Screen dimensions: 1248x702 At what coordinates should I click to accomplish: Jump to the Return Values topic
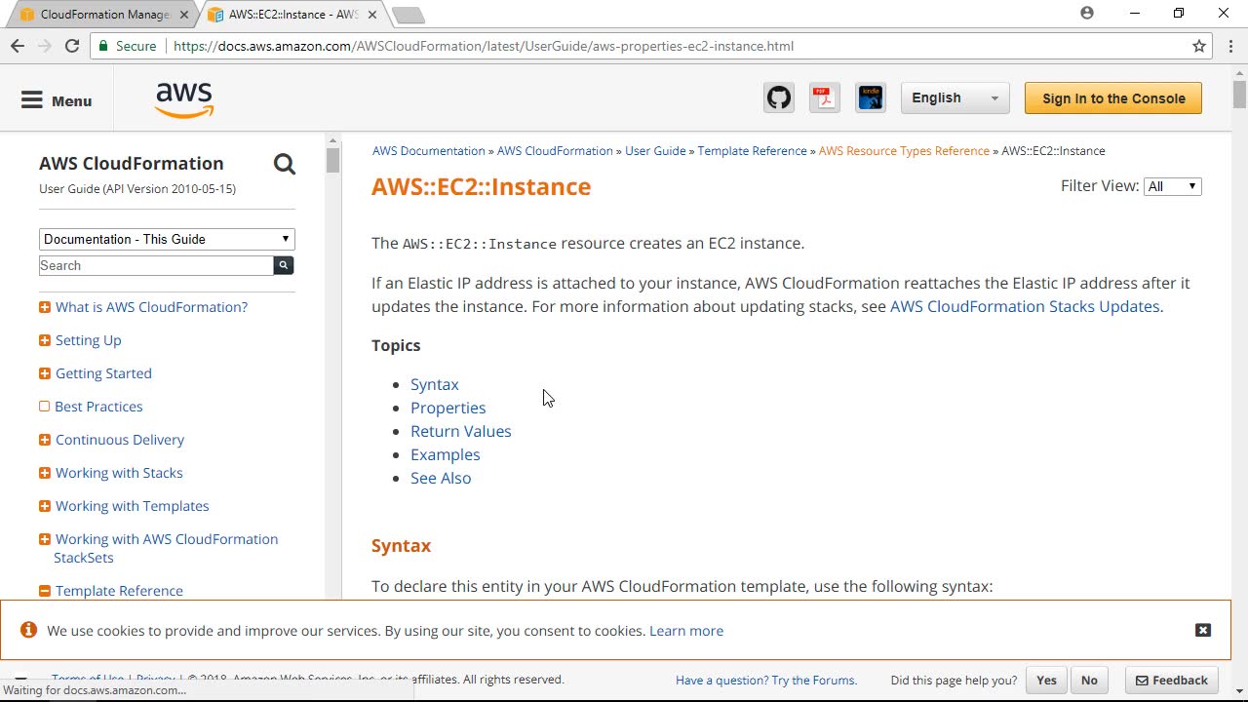460,431
